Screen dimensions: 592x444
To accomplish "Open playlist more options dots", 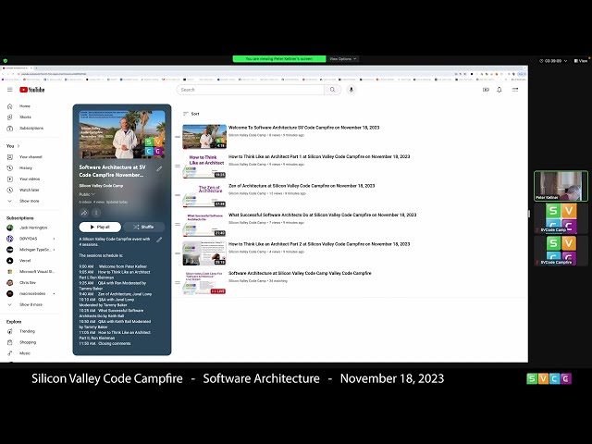I will point(96,213).
